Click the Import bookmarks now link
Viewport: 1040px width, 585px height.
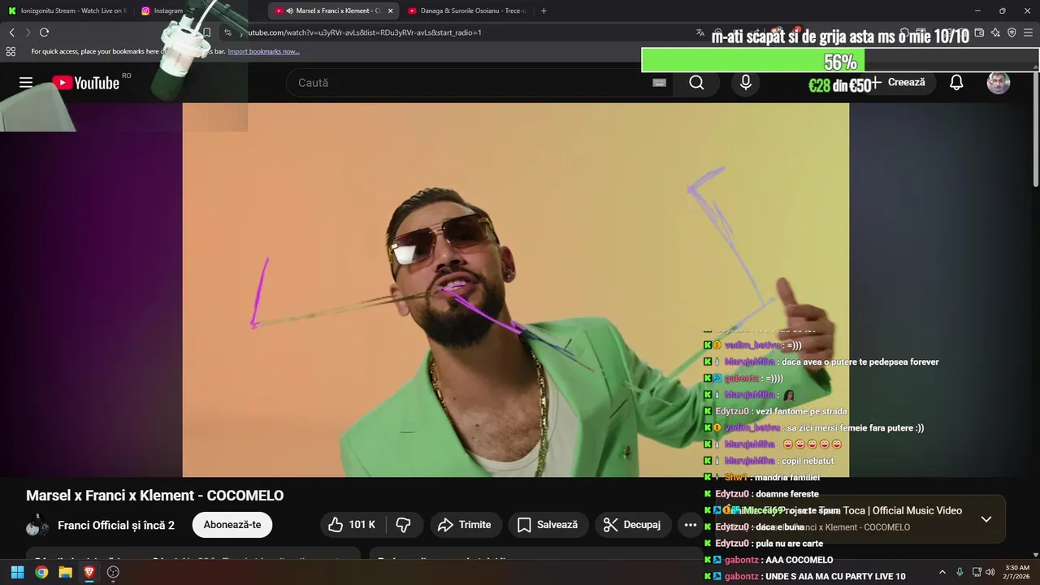click(263, 51)
